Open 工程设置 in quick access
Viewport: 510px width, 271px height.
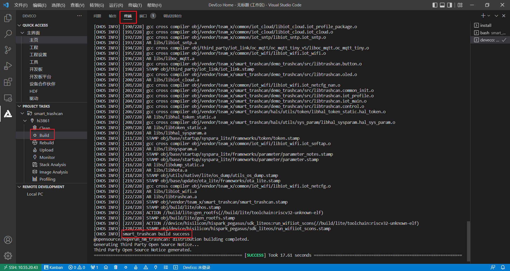click(52, 54)
